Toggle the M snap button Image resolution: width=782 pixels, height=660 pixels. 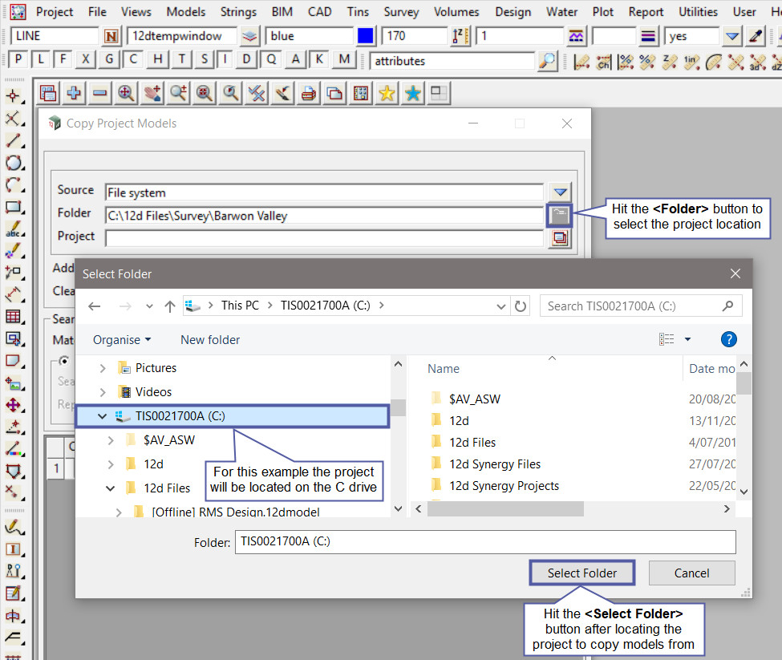point(344,60)
